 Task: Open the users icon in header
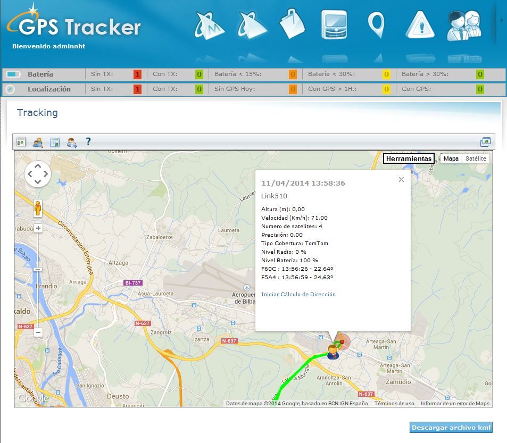463,25
